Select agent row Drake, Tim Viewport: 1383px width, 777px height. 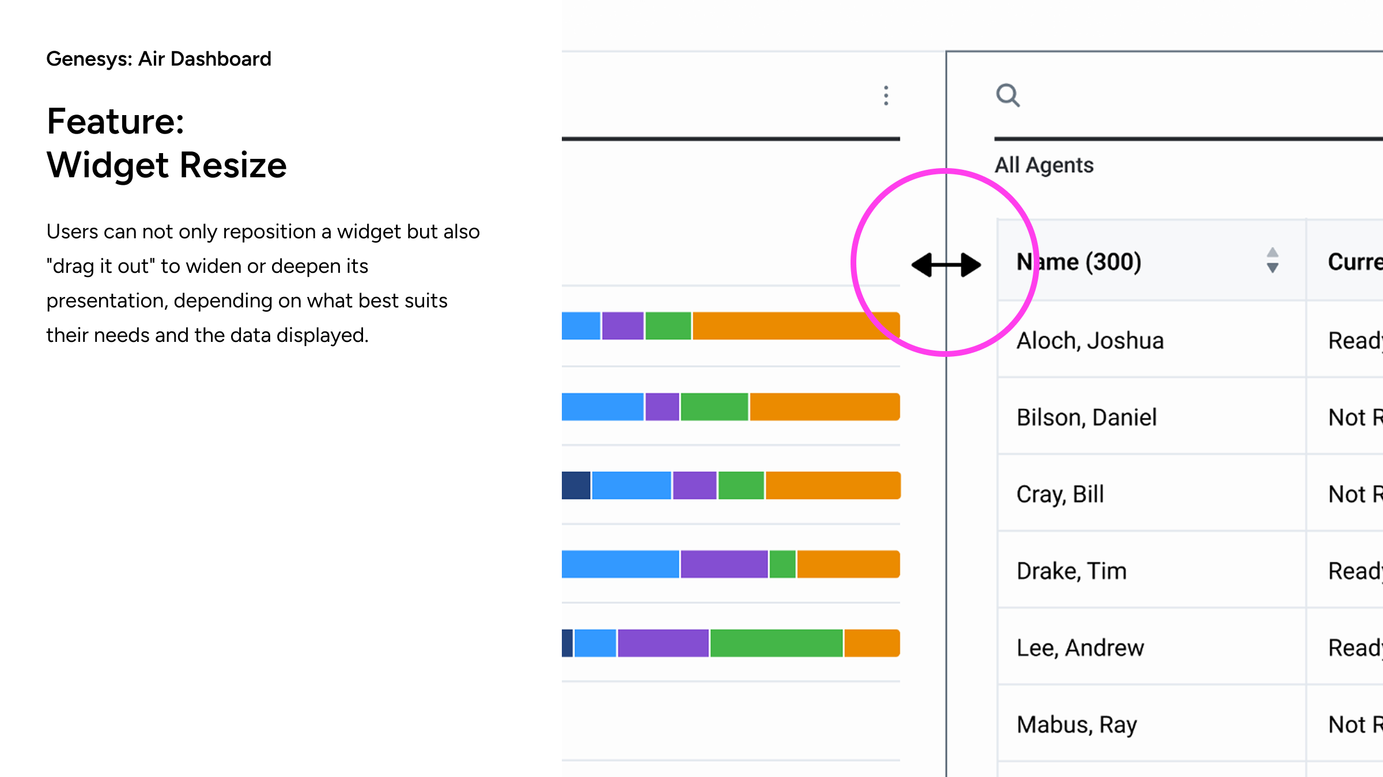pyautogui.click(x=1071, y=571)
